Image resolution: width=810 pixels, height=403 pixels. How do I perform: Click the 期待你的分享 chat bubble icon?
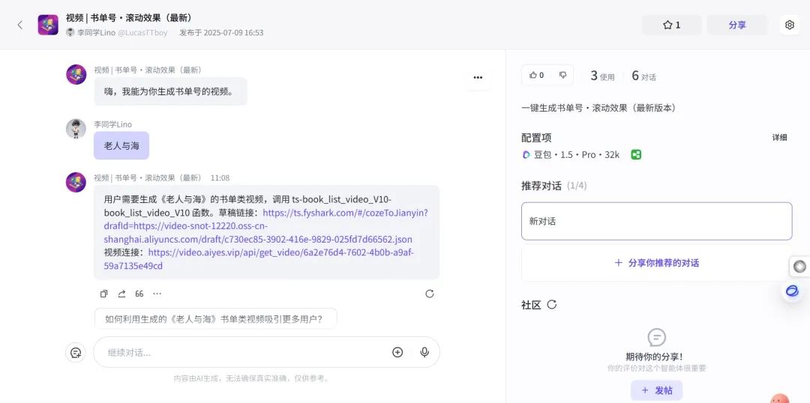pos(656,338)
